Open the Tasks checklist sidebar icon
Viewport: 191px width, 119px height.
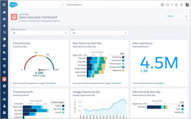[4, 32]
